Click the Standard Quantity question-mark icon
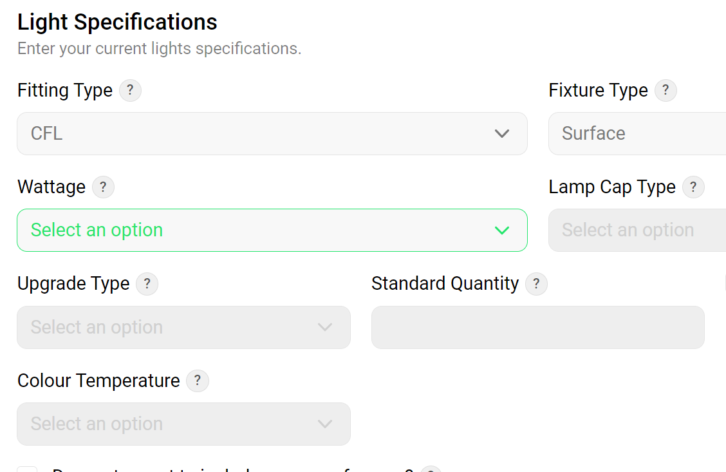 [536, 284]
